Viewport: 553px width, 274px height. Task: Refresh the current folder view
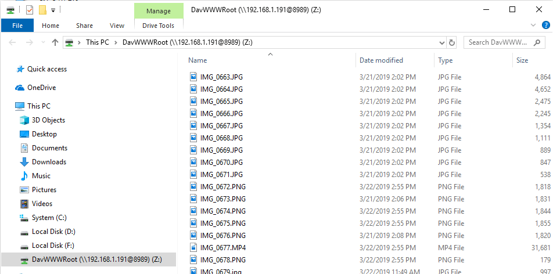coord(451,43)
